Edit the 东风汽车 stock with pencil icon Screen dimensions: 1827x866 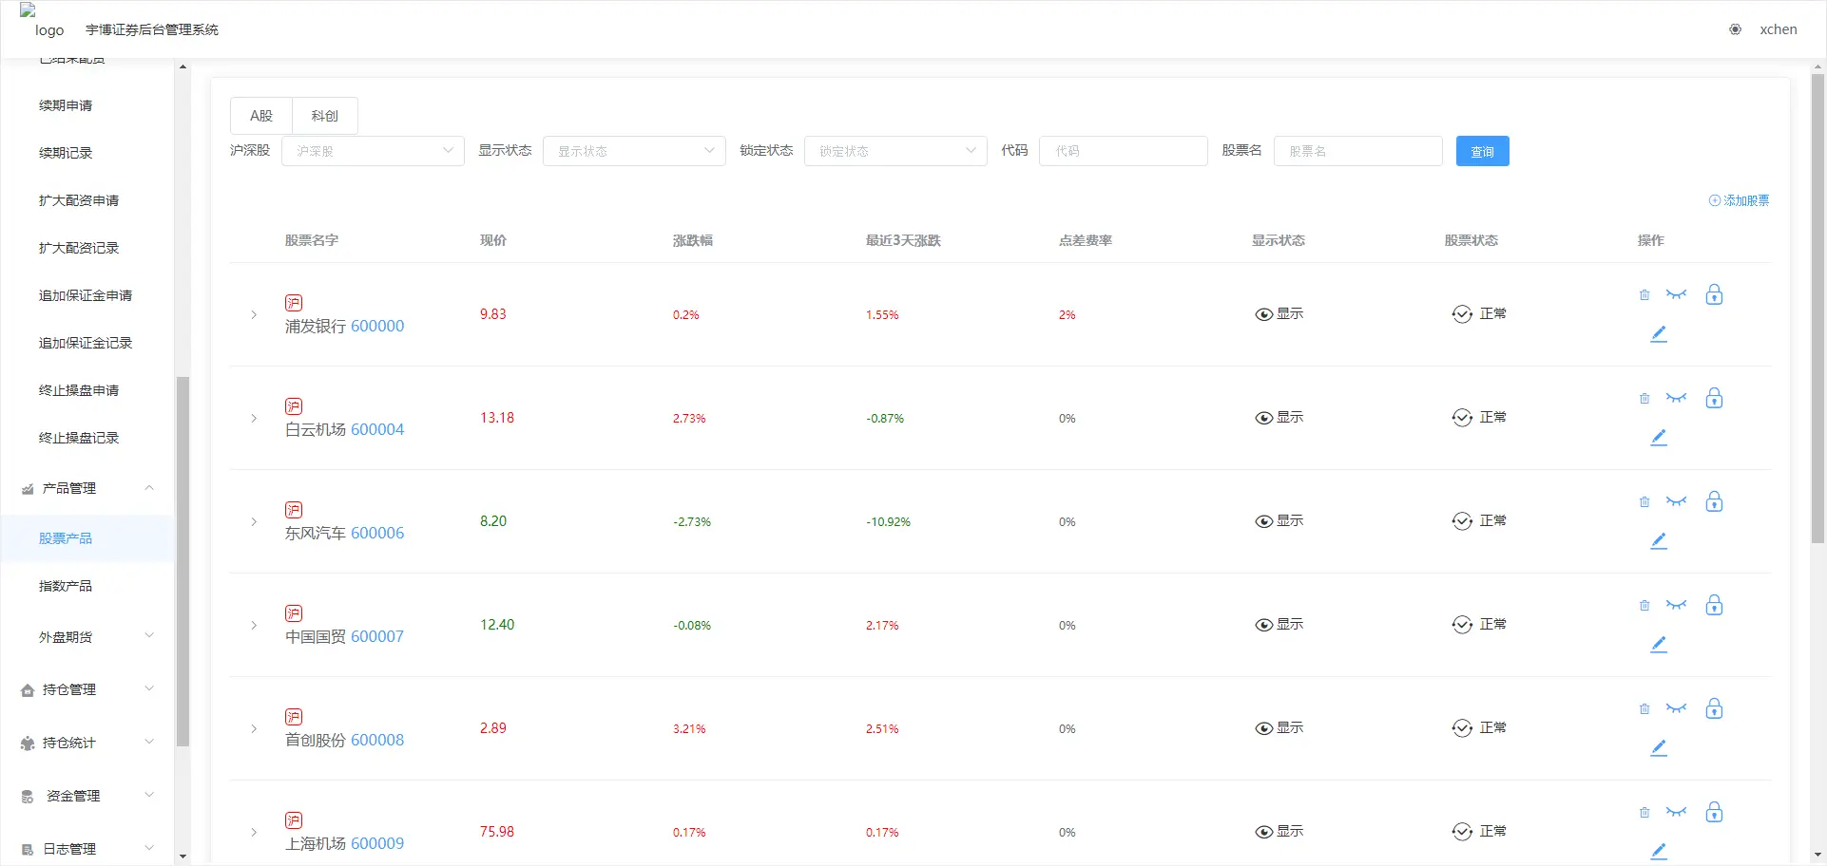point(1659,541)
